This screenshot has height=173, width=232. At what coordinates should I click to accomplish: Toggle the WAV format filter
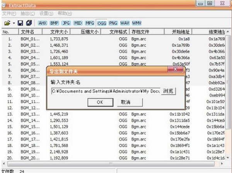tap(125, 23)
